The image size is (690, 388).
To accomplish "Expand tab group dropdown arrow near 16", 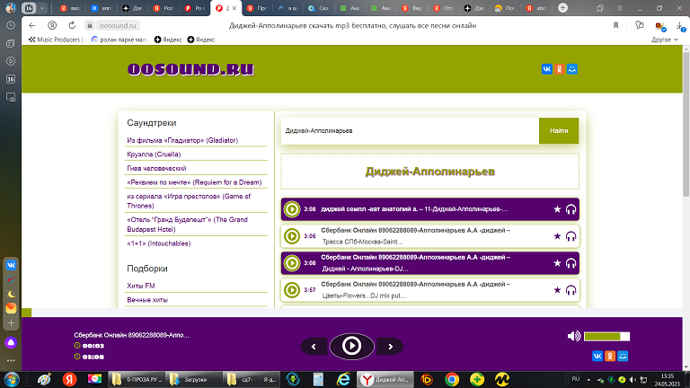I will (42, 8).
